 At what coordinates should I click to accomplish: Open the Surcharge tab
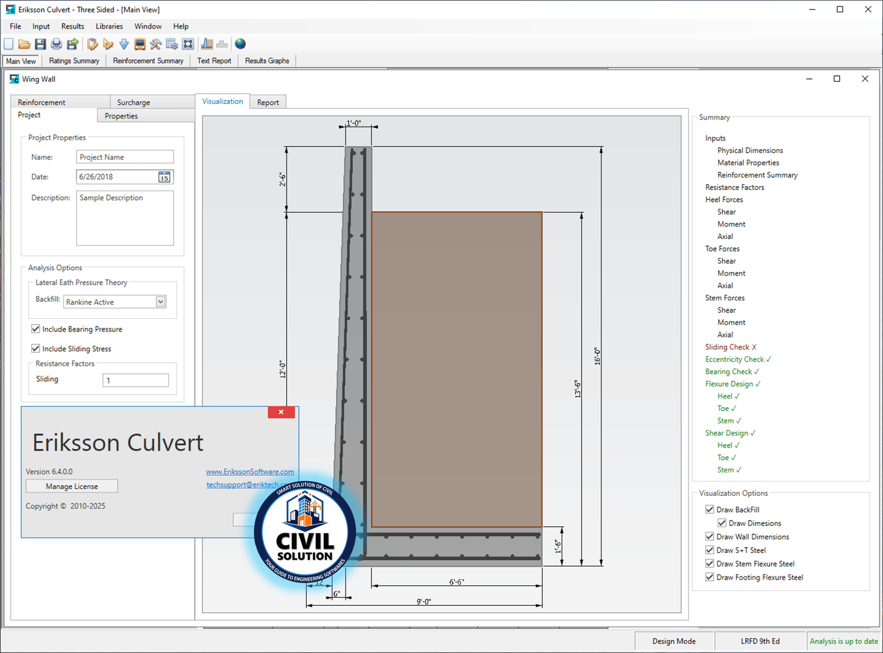(x=134, y=102)
